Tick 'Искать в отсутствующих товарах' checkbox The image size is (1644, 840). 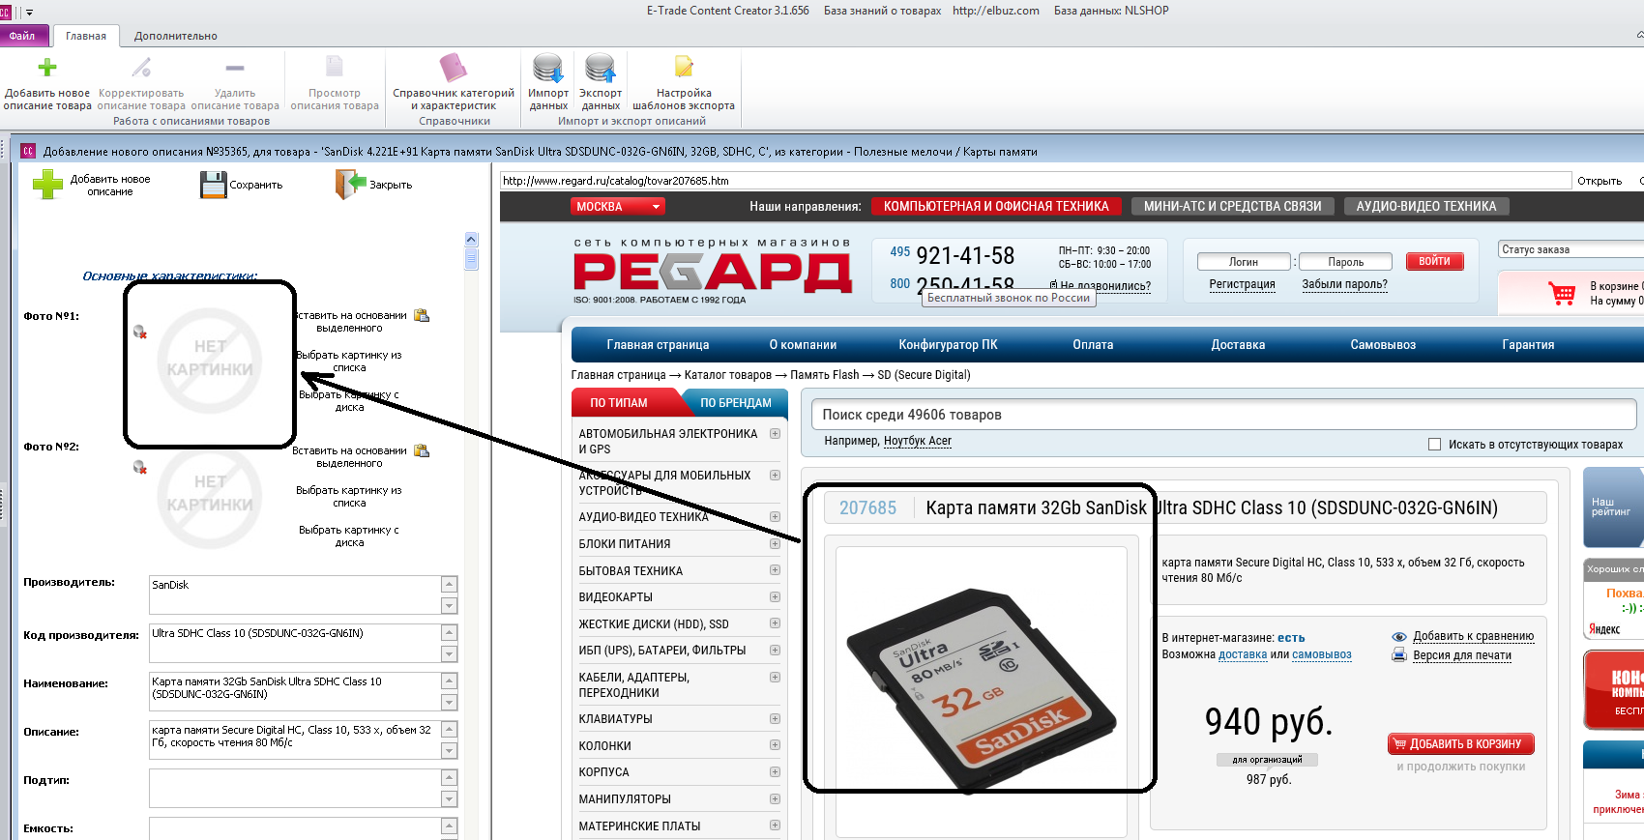coord(1434,445)
